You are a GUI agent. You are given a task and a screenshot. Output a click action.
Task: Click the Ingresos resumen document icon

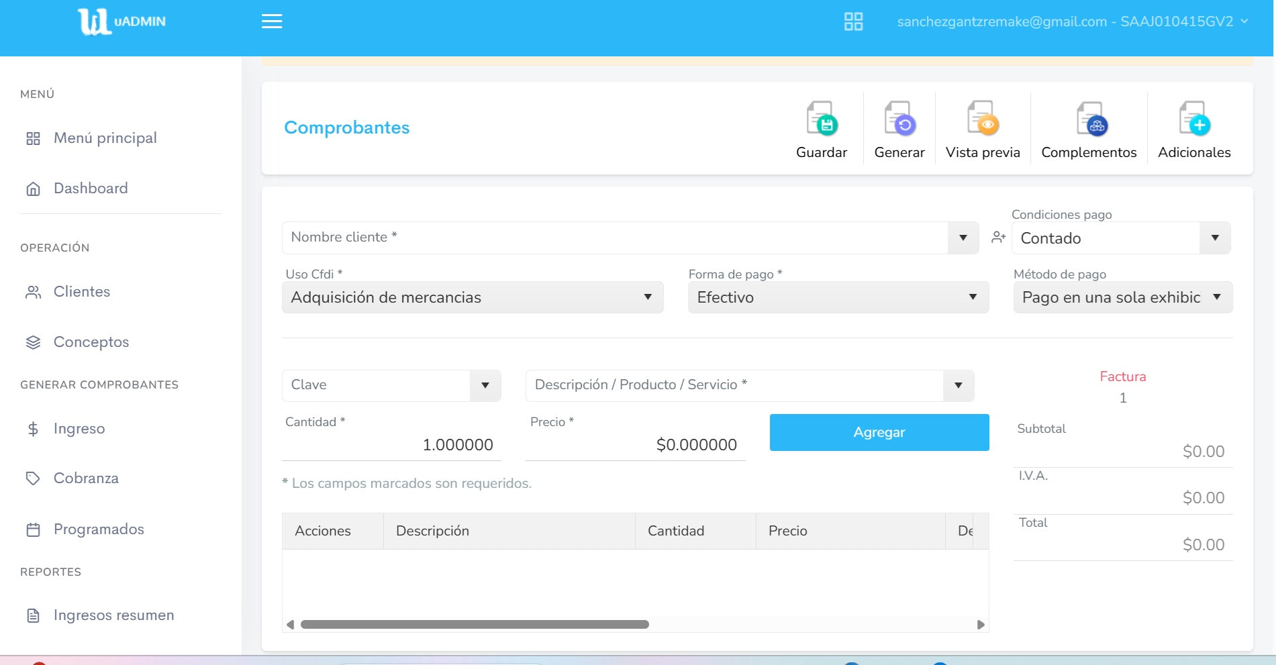[33, 615]
